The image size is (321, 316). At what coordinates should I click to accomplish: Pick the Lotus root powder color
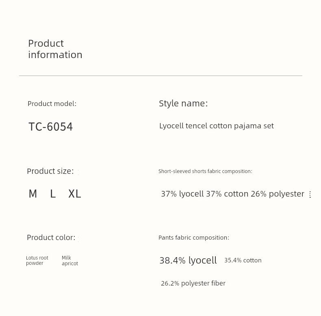click(x=37, y=260)
